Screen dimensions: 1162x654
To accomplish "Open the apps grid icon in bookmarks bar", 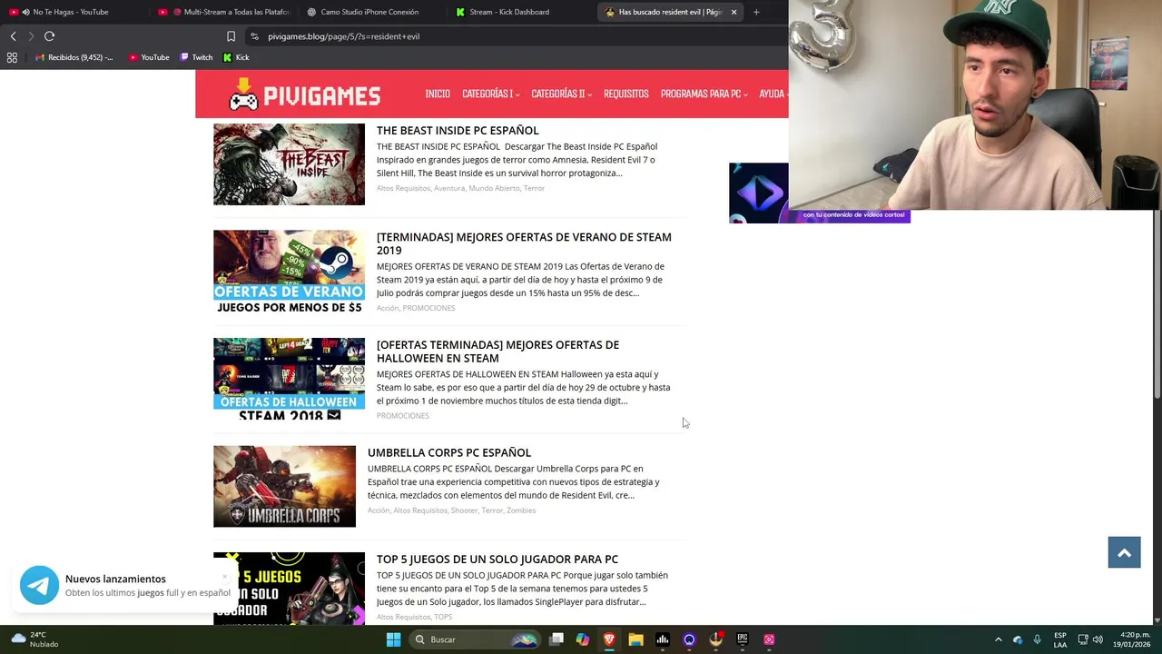I will [x=12, y=57].
